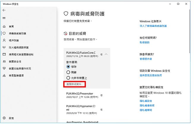The height and width of the screenshot is (126, 194).
Task: Click 提供意見反應給我們 feedback link
Action: [151, 75]
